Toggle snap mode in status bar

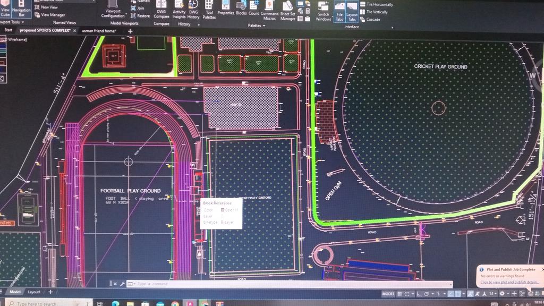pos(407,294)
